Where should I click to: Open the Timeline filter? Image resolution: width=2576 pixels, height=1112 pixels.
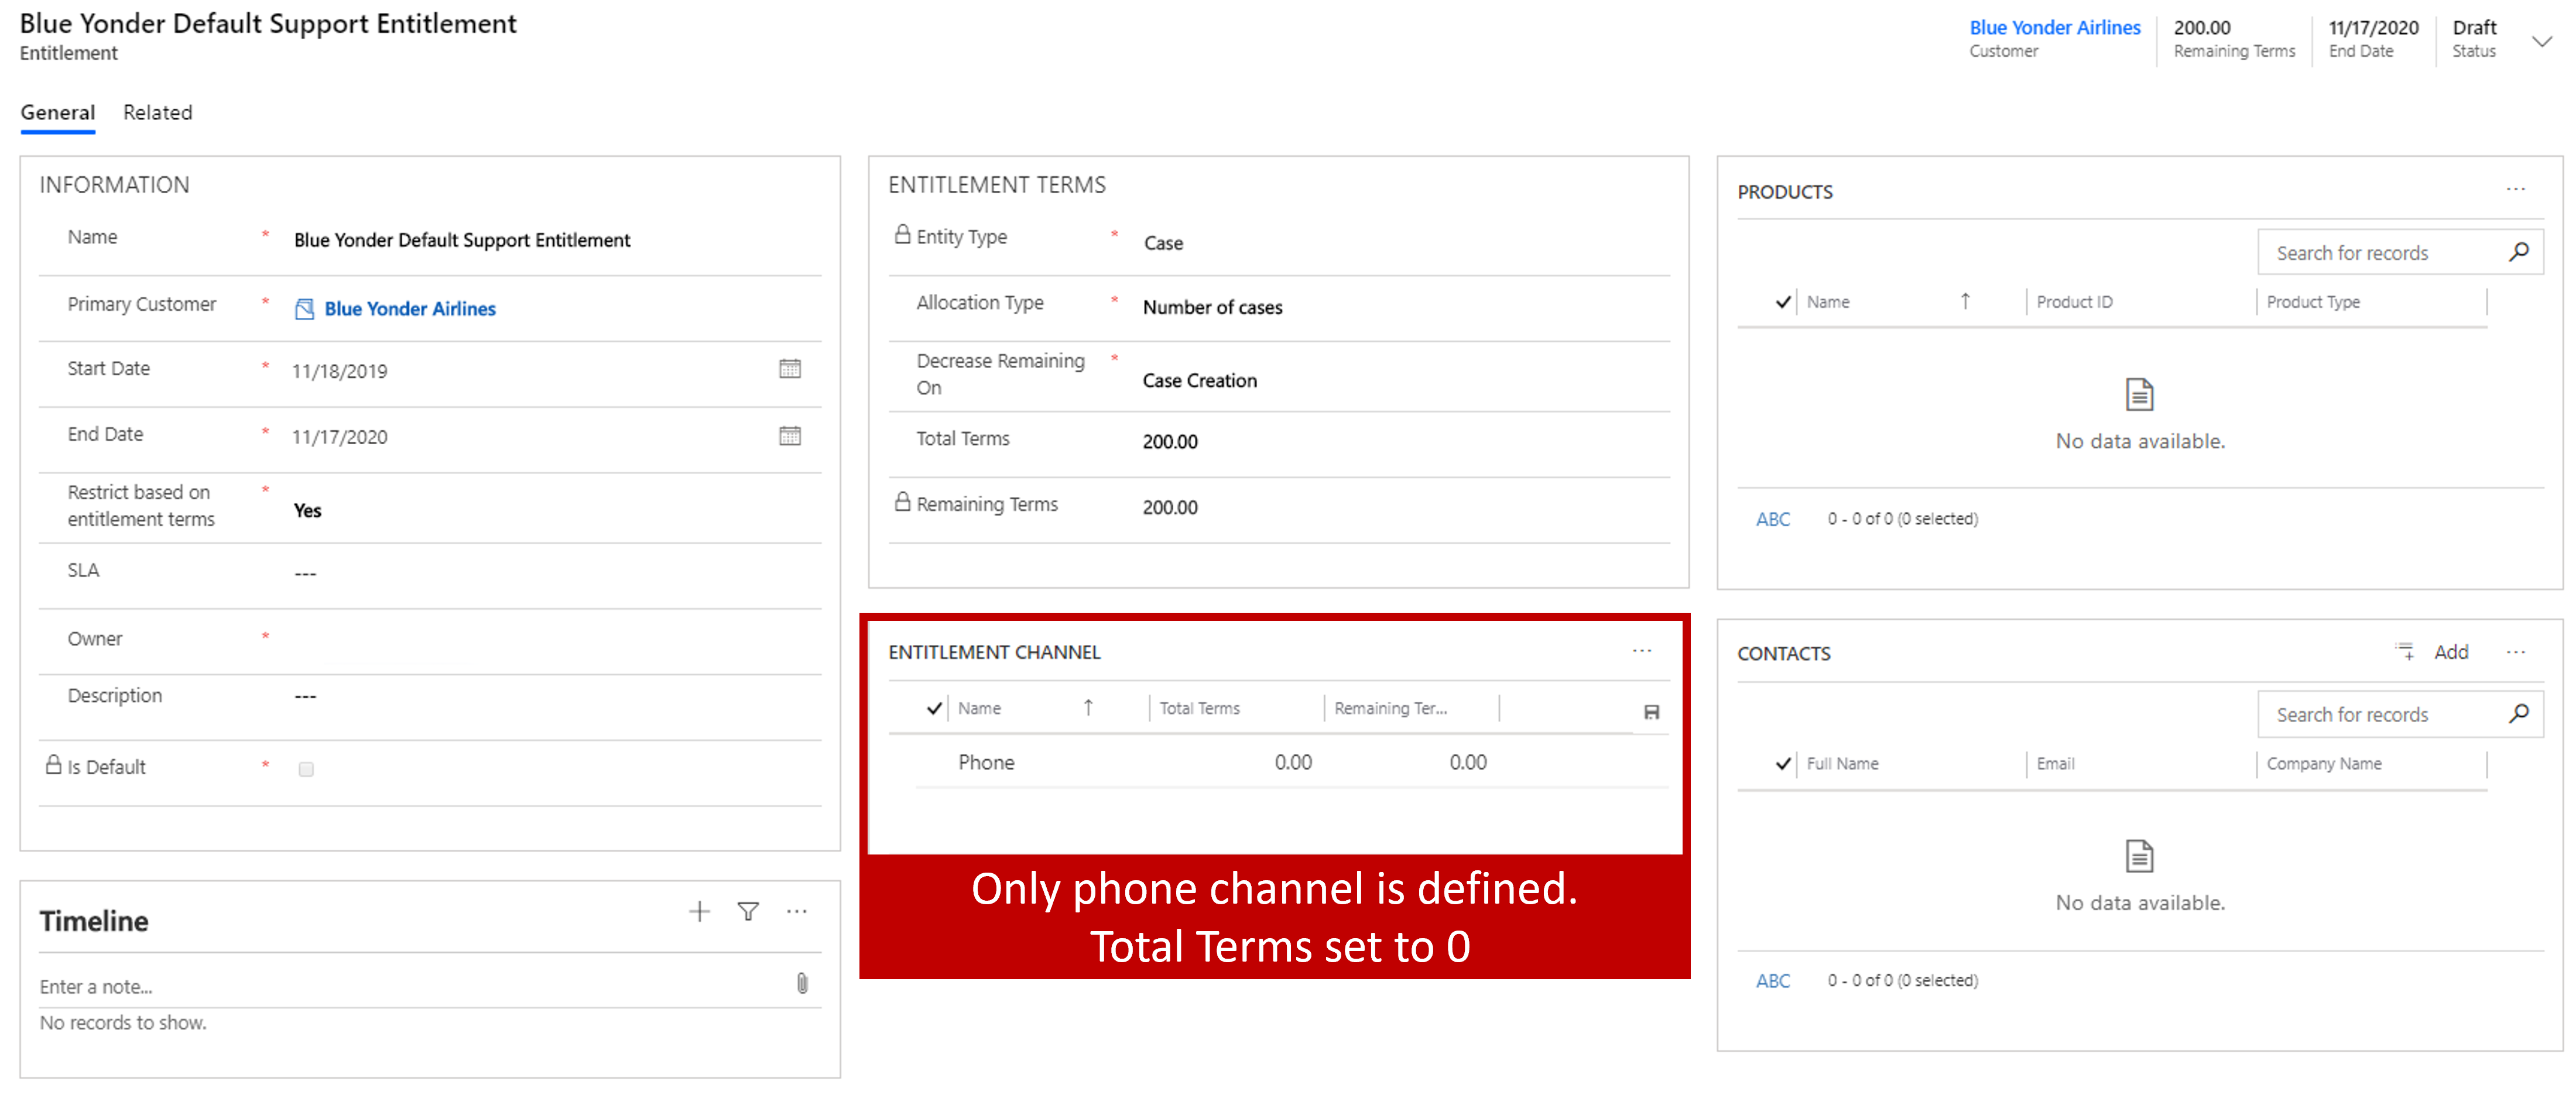(x=747, y=911)
